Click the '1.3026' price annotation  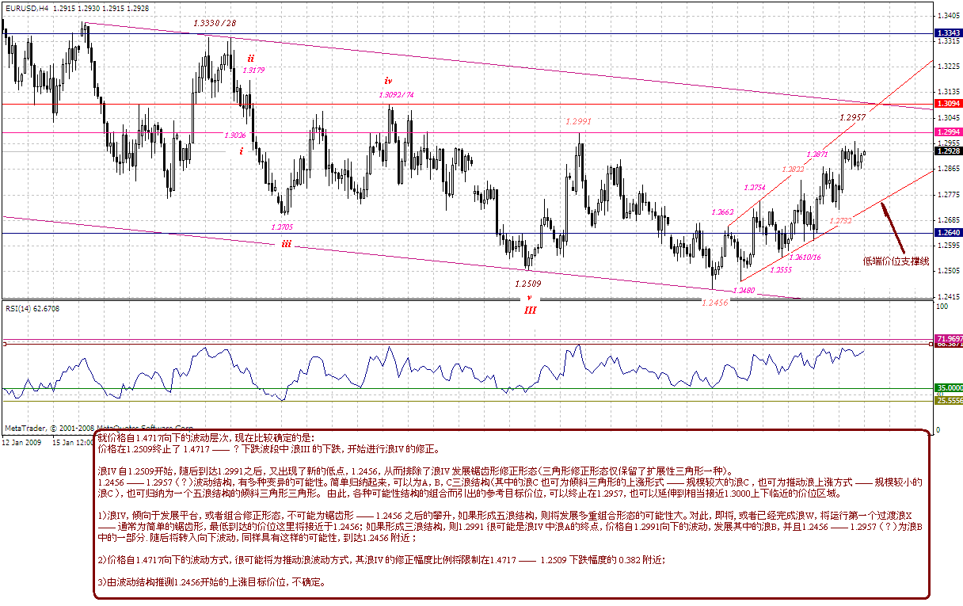pyautogui.click(x=235, y=135)
